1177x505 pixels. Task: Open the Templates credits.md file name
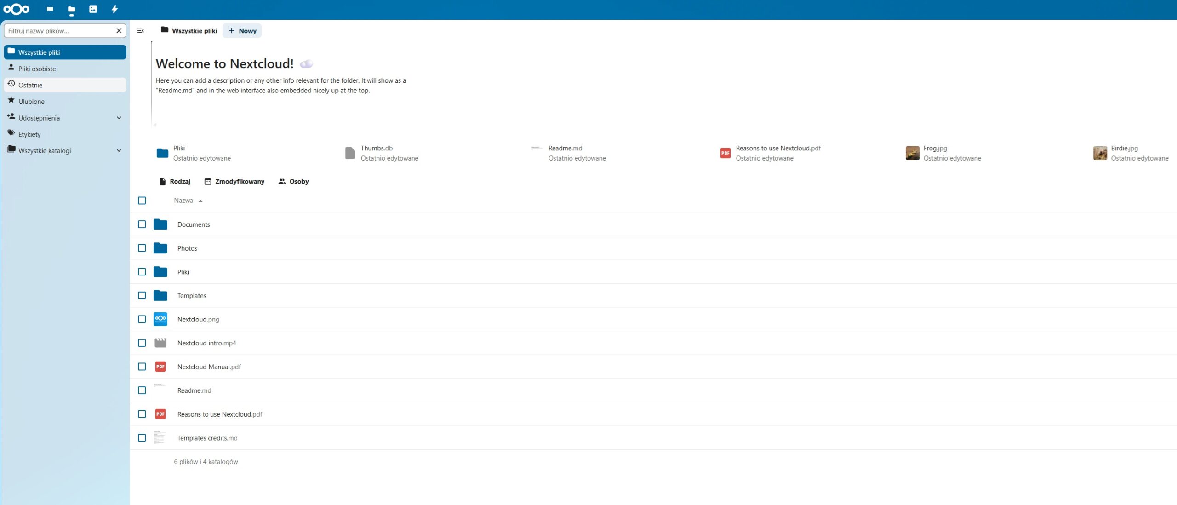207,438
